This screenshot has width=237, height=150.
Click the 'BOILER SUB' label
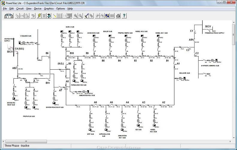108,31
